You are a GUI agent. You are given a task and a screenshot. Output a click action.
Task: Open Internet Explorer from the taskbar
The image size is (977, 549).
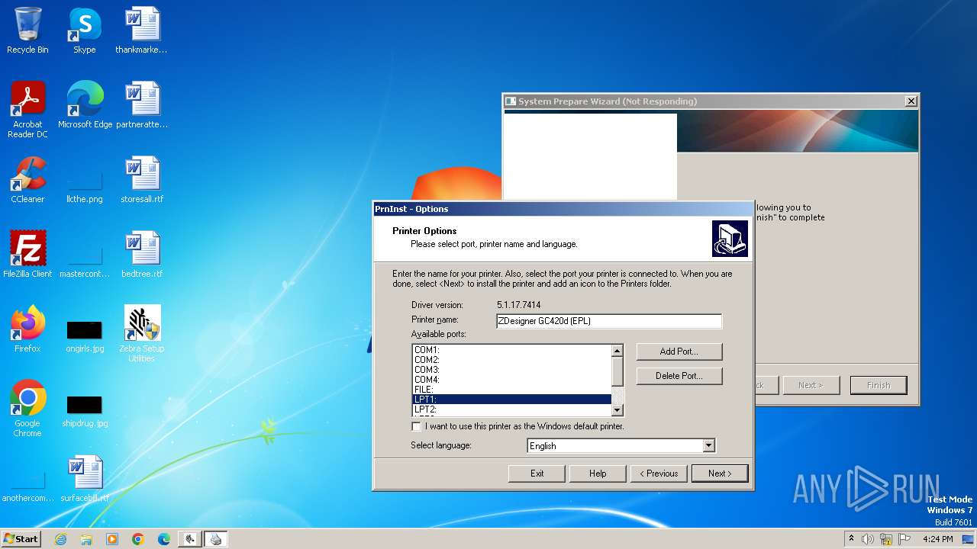(60, 539)
